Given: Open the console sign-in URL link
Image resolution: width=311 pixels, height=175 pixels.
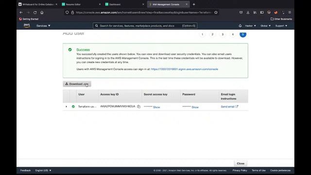Looking at the screenshot, I should (185, 69).
